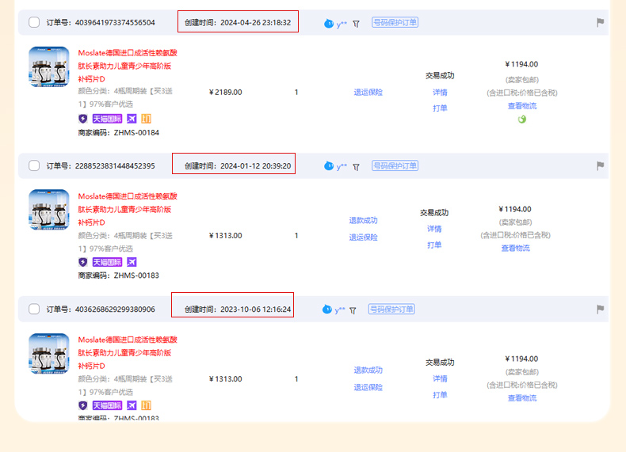Open 查看物流 for the 2023-10-06 order

(x=522, y=397)
